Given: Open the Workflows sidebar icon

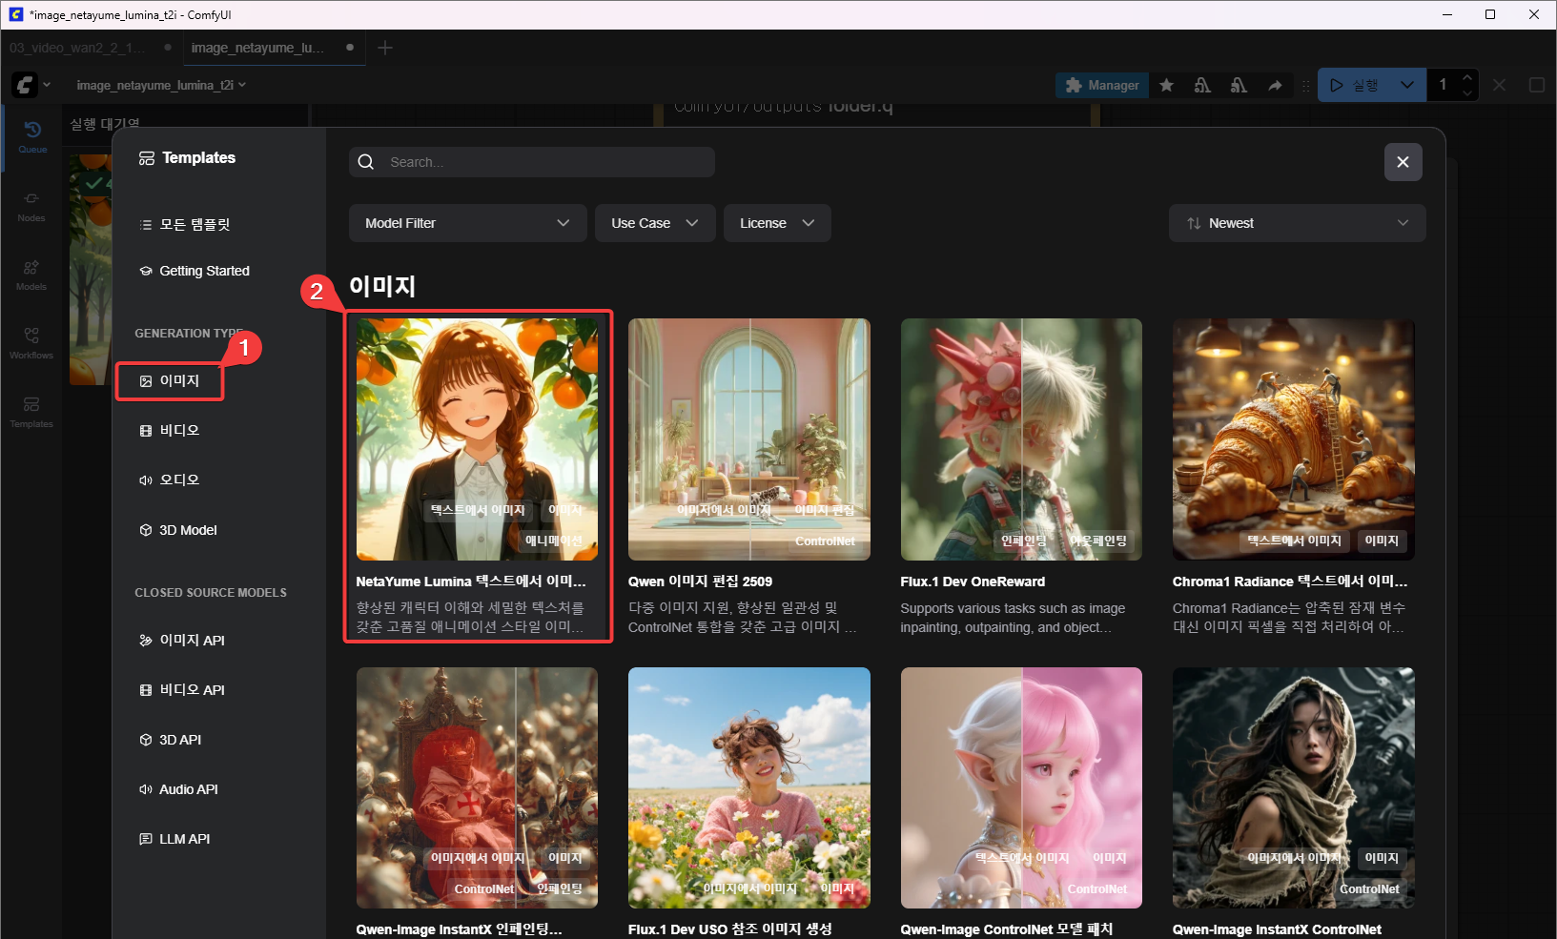Looking at the screenshot, I should point(31,342).
